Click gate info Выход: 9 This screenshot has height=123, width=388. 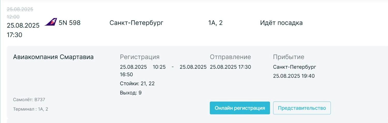[131, 93]
